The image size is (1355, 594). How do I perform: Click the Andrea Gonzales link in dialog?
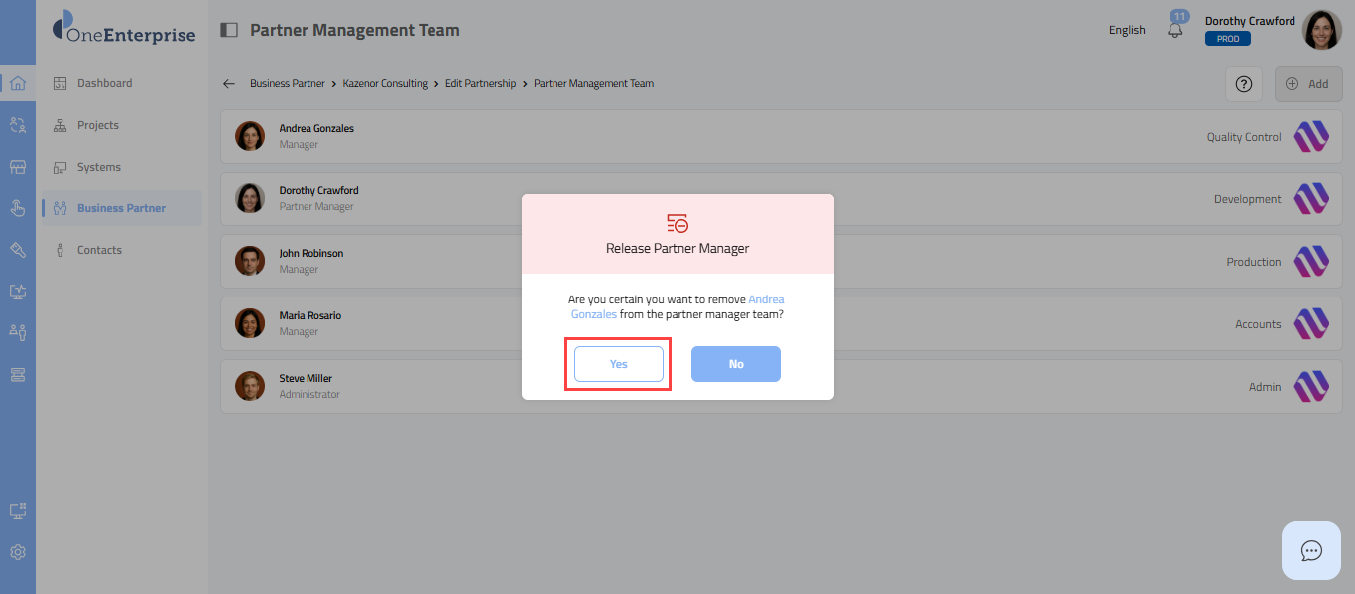pos(766,299)
